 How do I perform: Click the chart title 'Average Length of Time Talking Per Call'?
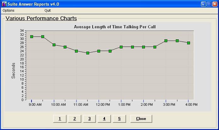point(115,27)
